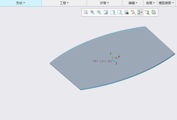Open the Display Style cube icon
The height and width of the screenshot is (120, 177).
pyautogui.click(x=113, y=12)
